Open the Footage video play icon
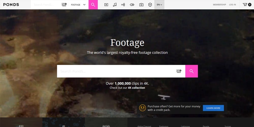Viewport: 254px width, 127px height. [106, 5]
